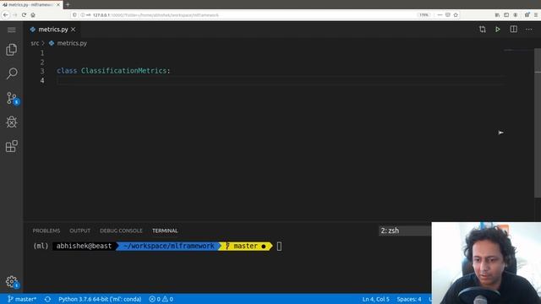Viewport: 541px width, 304px height.
Task: Click the synchronize changes status icon
Action: coord(47,299)
